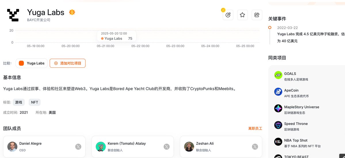Image resolution: width=345 pixels, height=158 pixels.
Task: Click the 05-21 00:00 chart axis label
Action: point(105,46)
